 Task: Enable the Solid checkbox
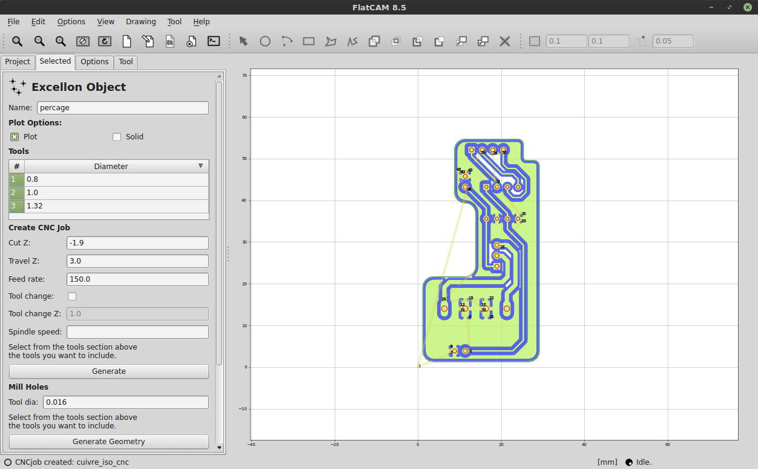tap(117, 137)
